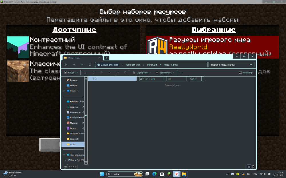Image resolution: width=286 pixels, height=178 pixels.
Task: Close the Новая папка tab
Action: [99, 58]
